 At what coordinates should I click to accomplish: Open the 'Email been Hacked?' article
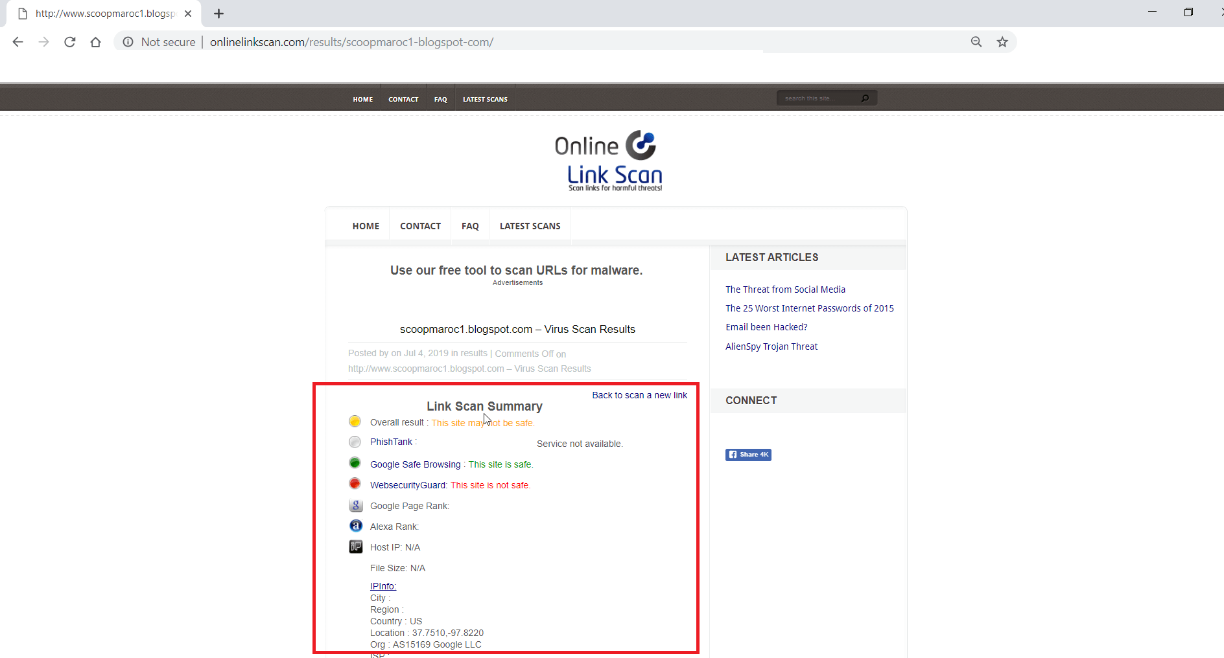coord(766,327)
